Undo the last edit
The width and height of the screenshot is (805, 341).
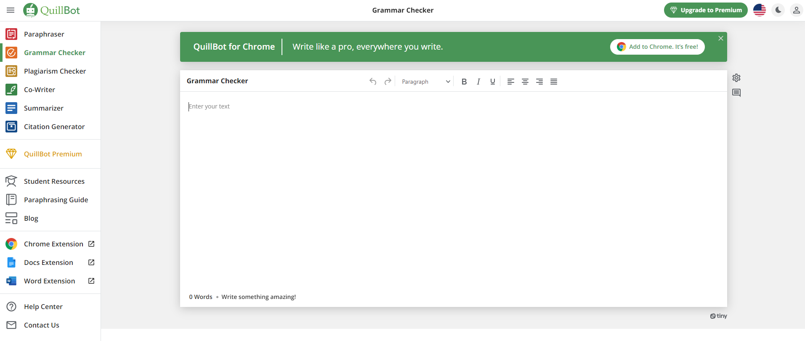[373, 81]
